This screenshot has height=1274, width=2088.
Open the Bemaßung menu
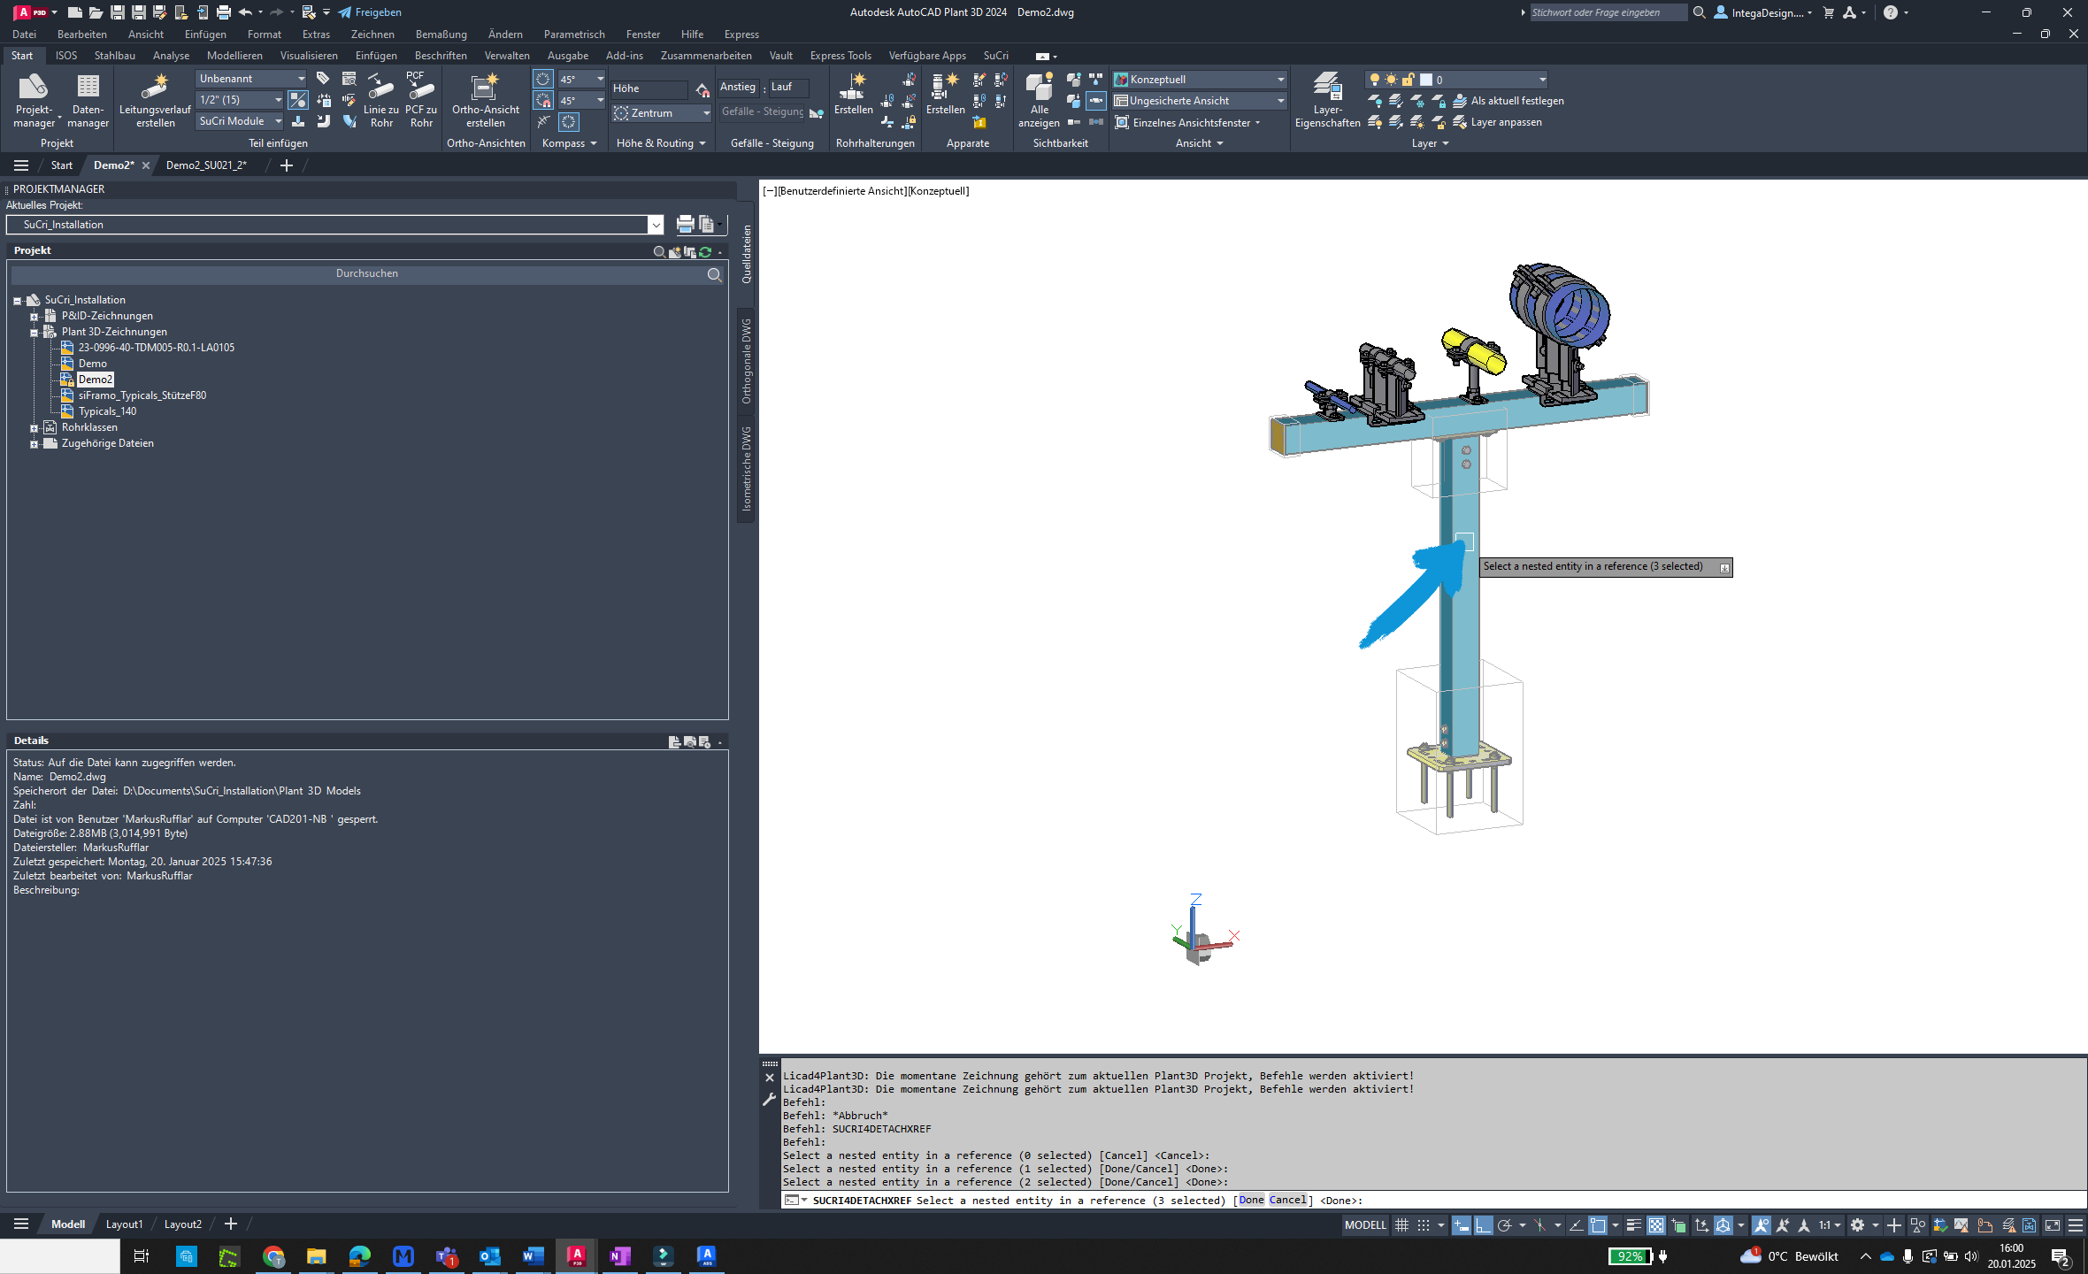[x=441, y=35]
